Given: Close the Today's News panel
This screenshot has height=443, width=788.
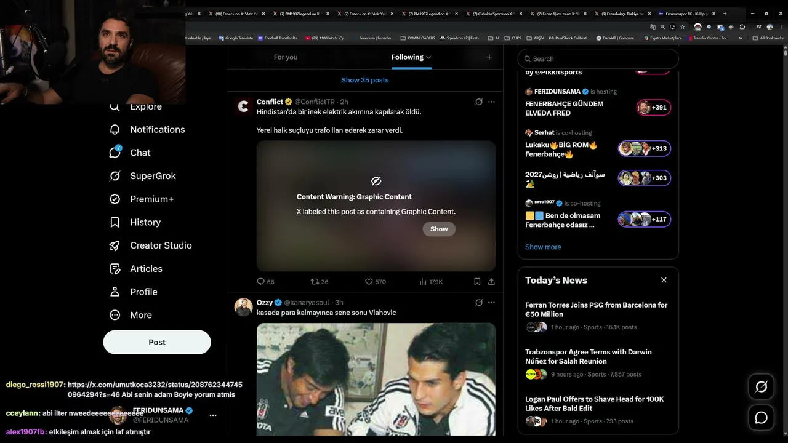Looking at the screenshot, I should click(x=664, y=280).
